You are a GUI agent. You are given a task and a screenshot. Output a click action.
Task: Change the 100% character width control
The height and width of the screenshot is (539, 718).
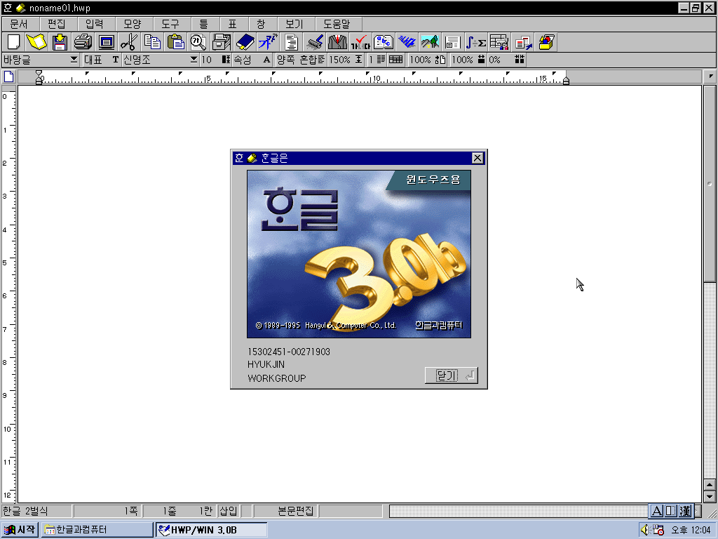click(468, 60)
